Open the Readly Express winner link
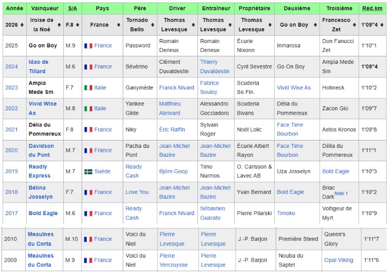 (x=40, y=172)
